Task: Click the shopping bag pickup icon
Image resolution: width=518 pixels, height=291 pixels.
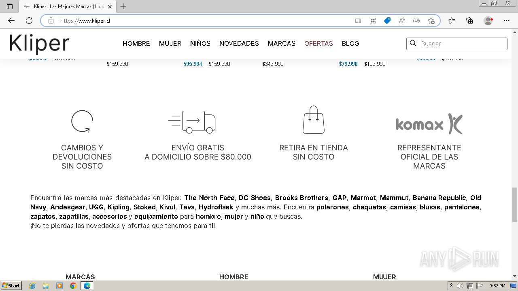Action: pos(314,120)
